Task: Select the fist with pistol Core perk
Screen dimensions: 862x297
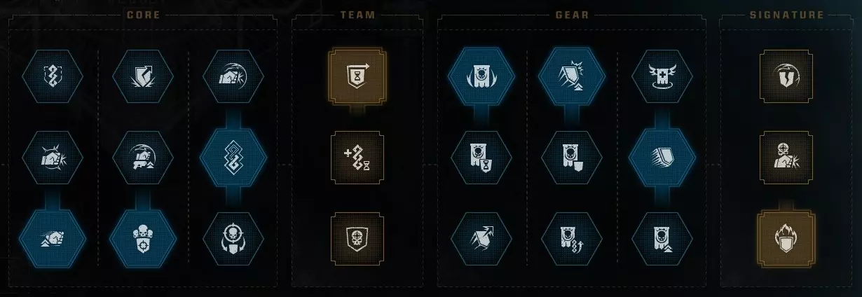Action: pos(143,158)
